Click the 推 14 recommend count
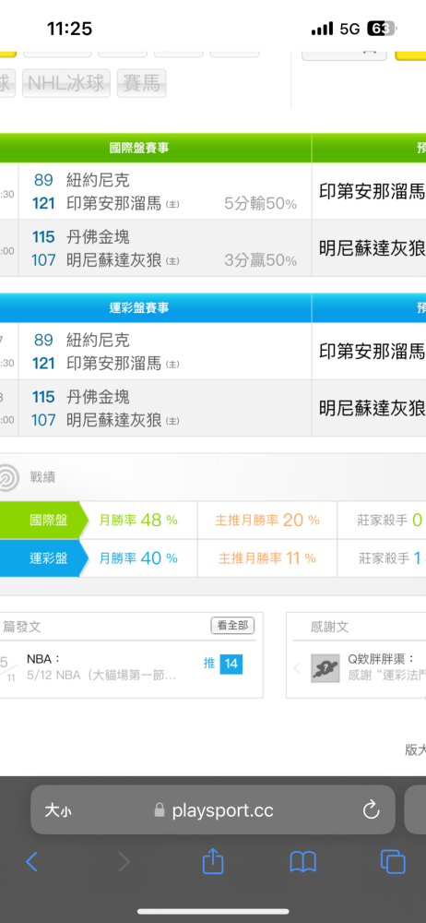The width and height of the screenshot is (426, 923). pyautogui.click(x=223, y=664)
